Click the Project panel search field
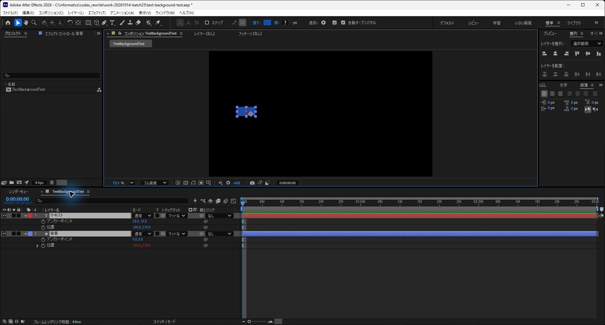Image resolution: width=605 pixels, height=325 pixels. [x=51, y=75]
